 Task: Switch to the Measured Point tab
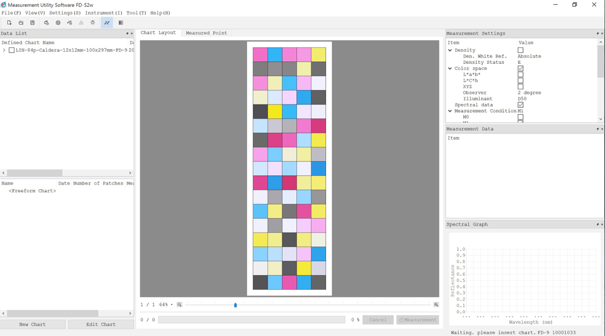pos(206,33)
